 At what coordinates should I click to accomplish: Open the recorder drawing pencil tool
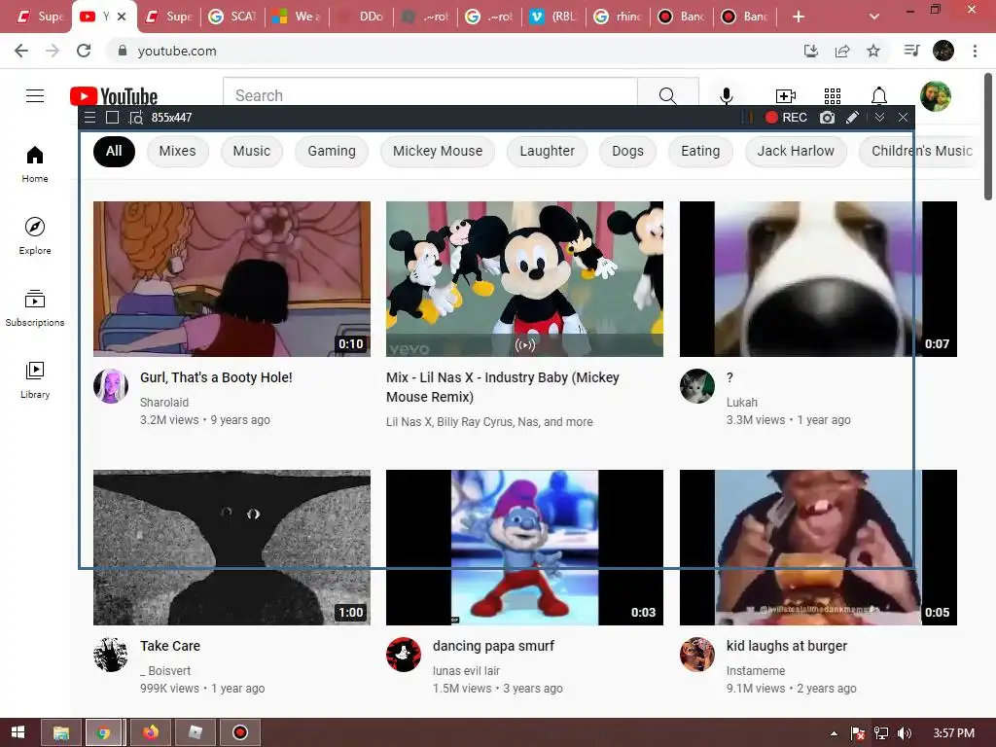click(x=852, y=118)
